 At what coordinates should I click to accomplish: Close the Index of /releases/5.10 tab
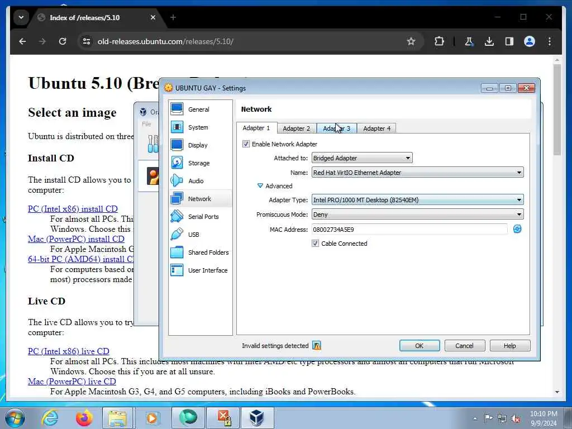(153, 17)
